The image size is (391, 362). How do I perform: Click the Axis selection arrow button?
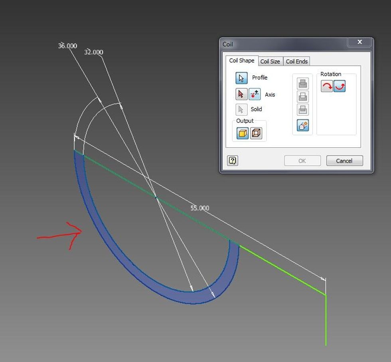coord(241,94)
